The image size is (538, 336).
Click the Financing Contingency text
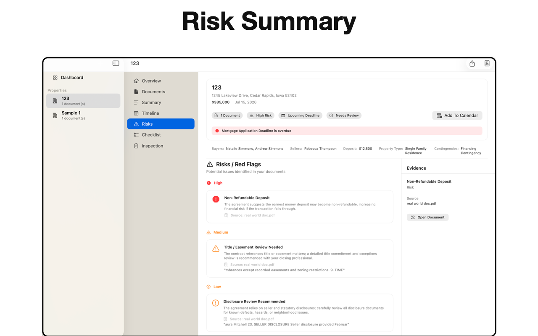(x=471, y=151)
